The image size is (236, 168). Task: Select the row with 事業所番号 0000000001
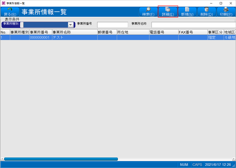point(40,37)
